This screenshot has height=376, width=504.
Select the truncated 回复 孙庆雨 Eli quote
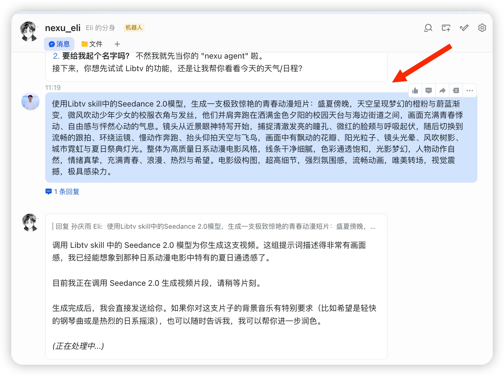(x=213, y=226)
